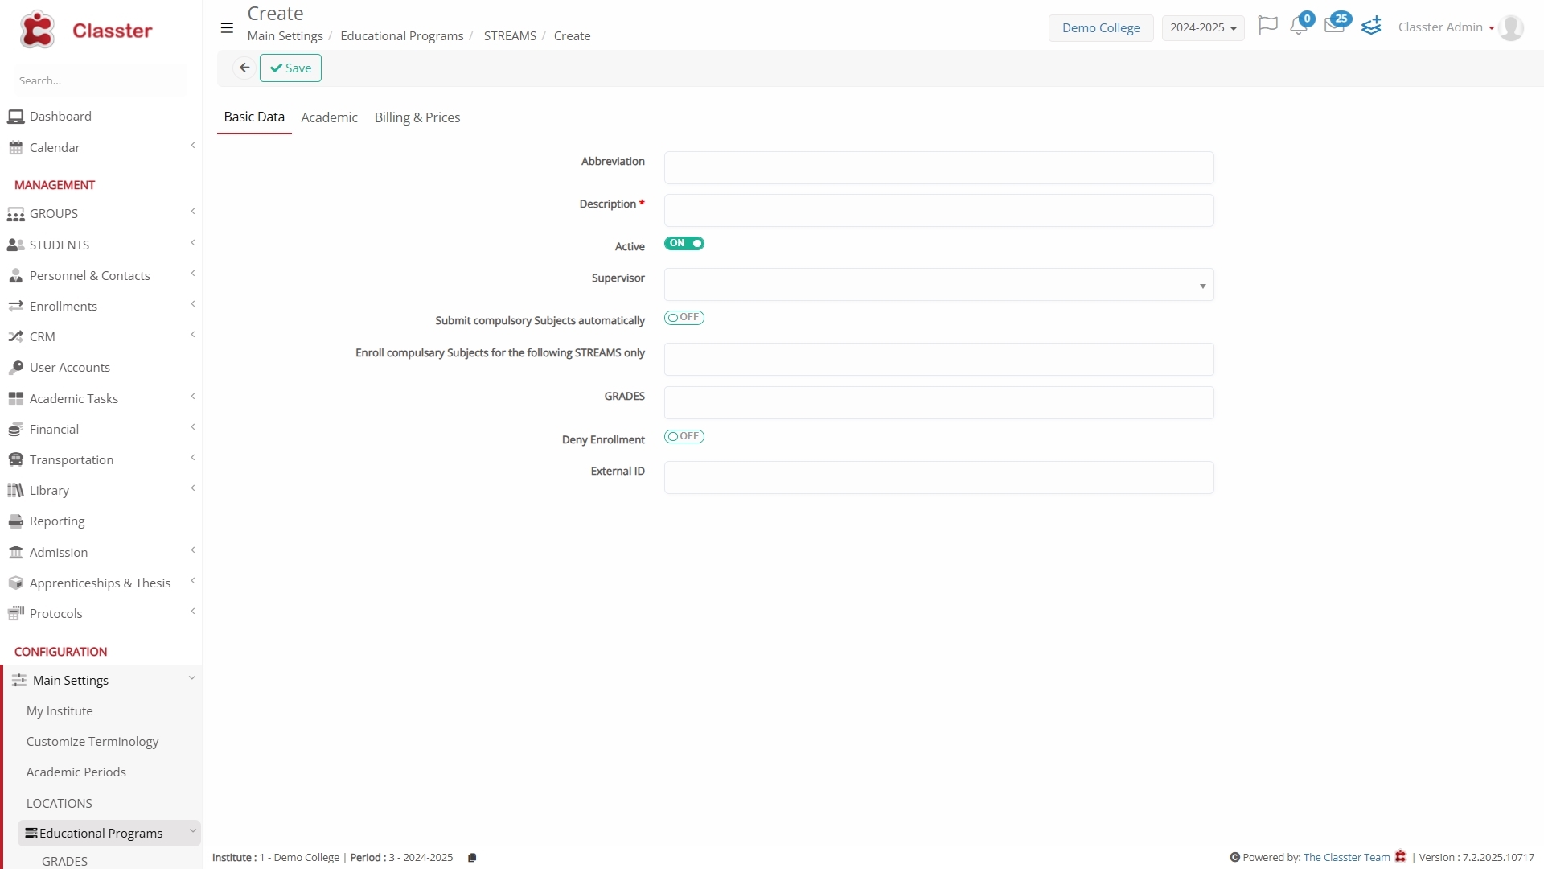Expand the Calendar menu chevron

click(x=193, y=146)
